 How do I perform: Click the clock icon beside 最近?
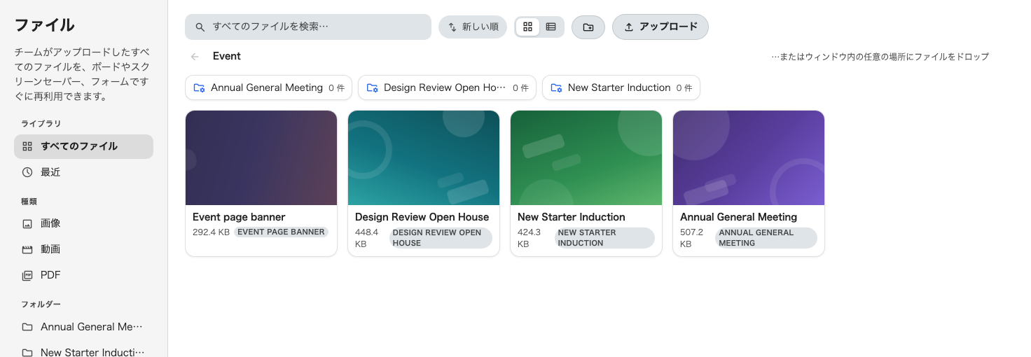pyautogui.click(x=27, y=172)
